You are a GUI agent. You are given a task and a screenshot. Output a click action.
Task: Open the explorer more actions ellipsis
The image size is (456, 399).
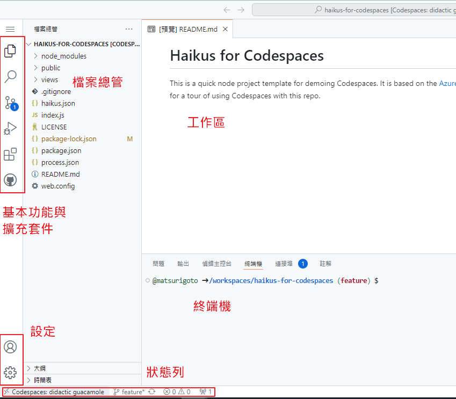129,29
